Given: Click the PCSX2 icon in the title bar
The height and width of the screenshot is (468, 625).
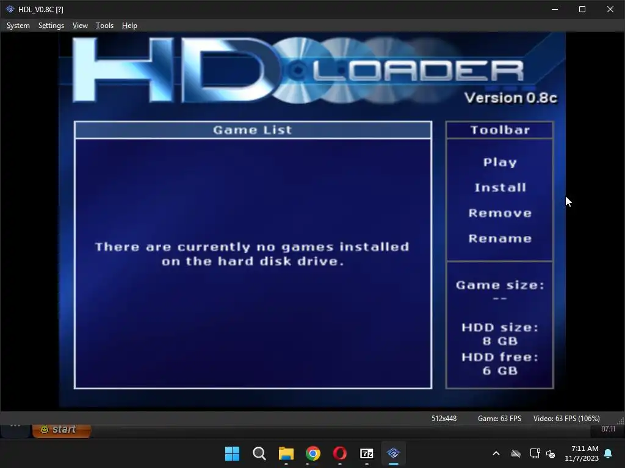Looking at the screenshot, I should coord(10,9).
